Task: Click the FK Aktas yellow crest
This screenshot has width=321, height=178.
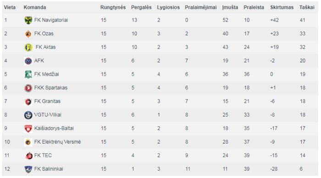Action: 28,47
